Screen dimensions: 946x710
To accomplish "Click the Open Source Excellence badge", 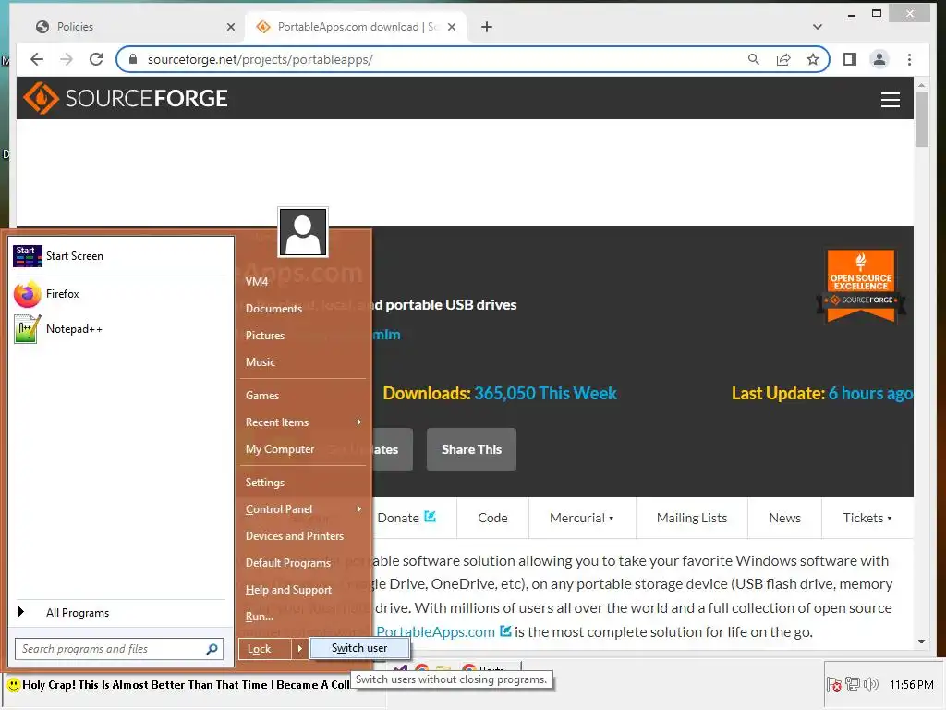I will [861, 287].
